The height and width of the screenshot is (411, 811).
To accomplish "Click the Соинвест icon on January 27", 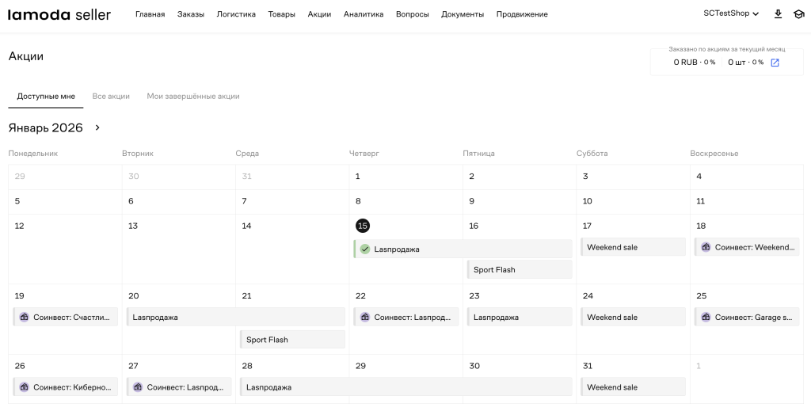I will pos(138,387).
